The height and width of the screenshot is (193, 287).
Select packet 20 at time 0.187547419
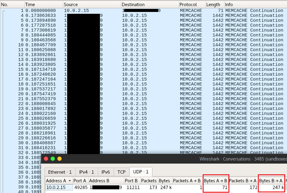[143, 94]
